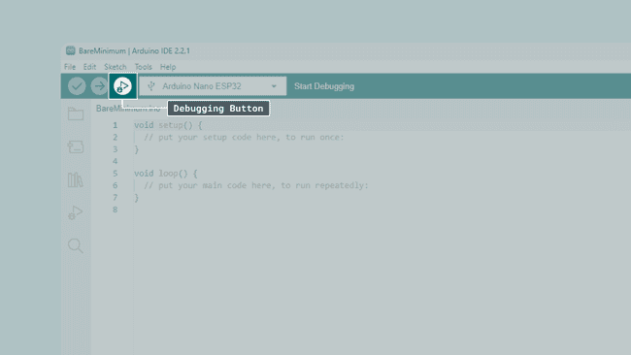
Task: Click the 'void setup() {' code line
Action: coord(168,125)
